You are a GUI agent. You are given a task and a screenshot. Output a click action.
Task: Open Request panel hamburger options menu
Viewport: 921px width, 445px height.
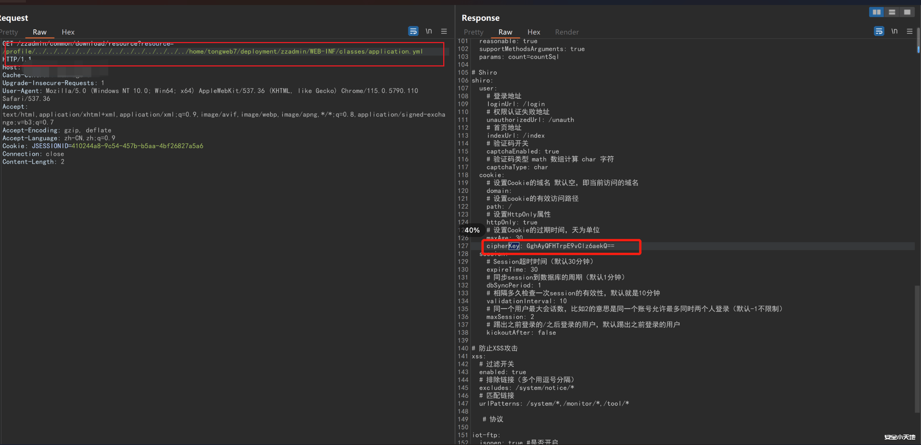[444, 31]
